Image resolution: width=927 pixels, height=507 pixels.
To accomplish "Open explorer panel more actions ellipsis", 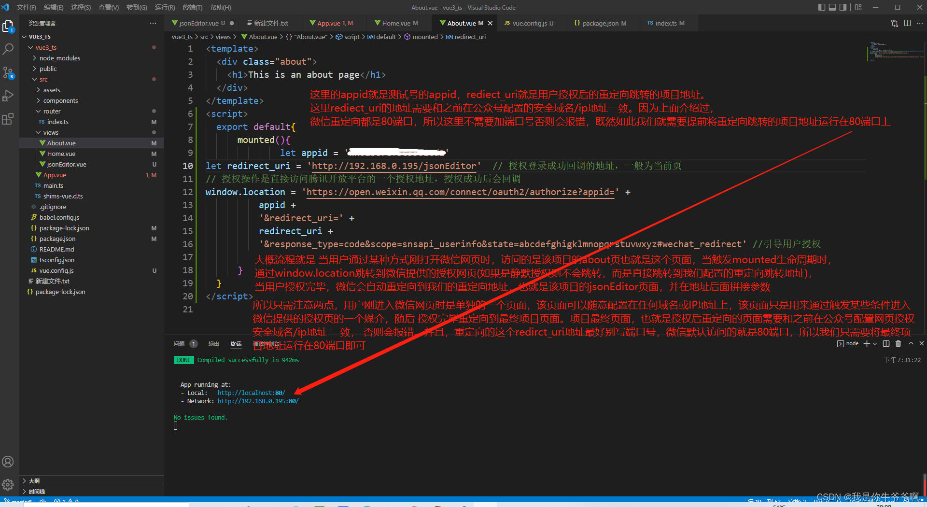I will coord(153,23).
